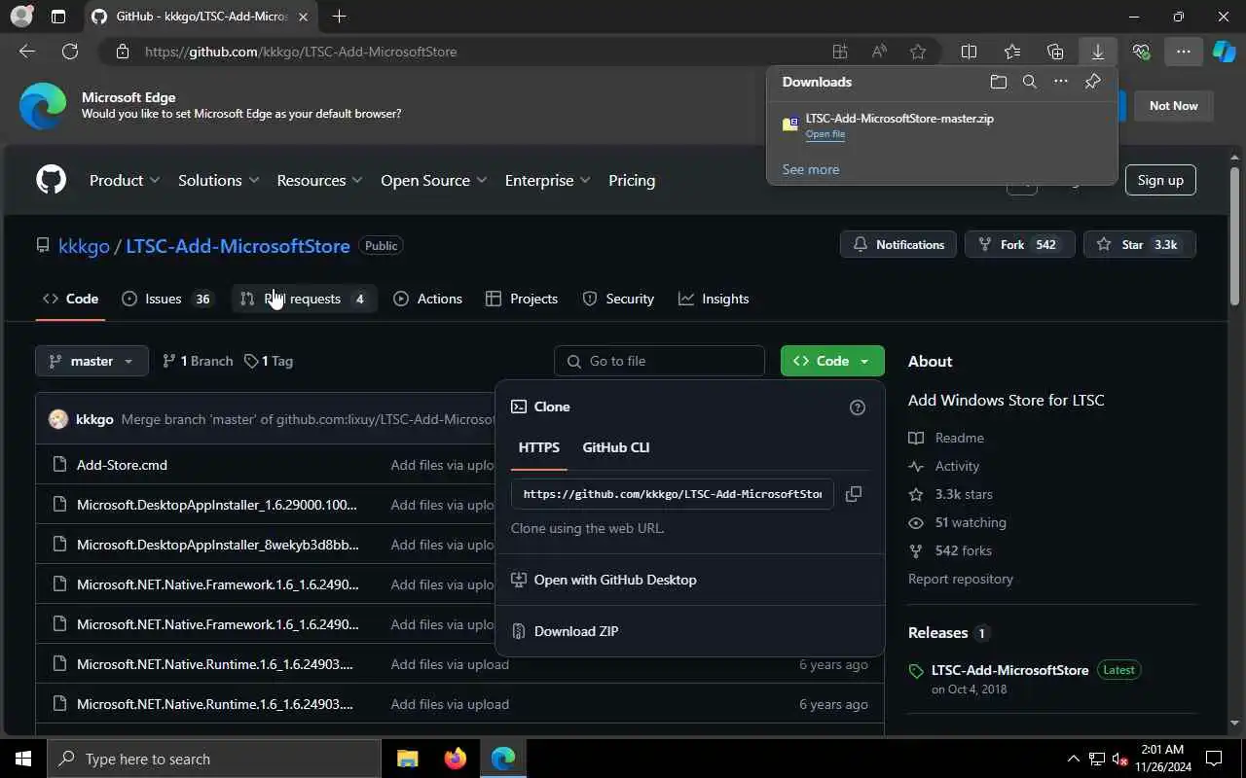Click the Read aloud icon
This screenshot has height=778, width=1246.
pos(879,52)
